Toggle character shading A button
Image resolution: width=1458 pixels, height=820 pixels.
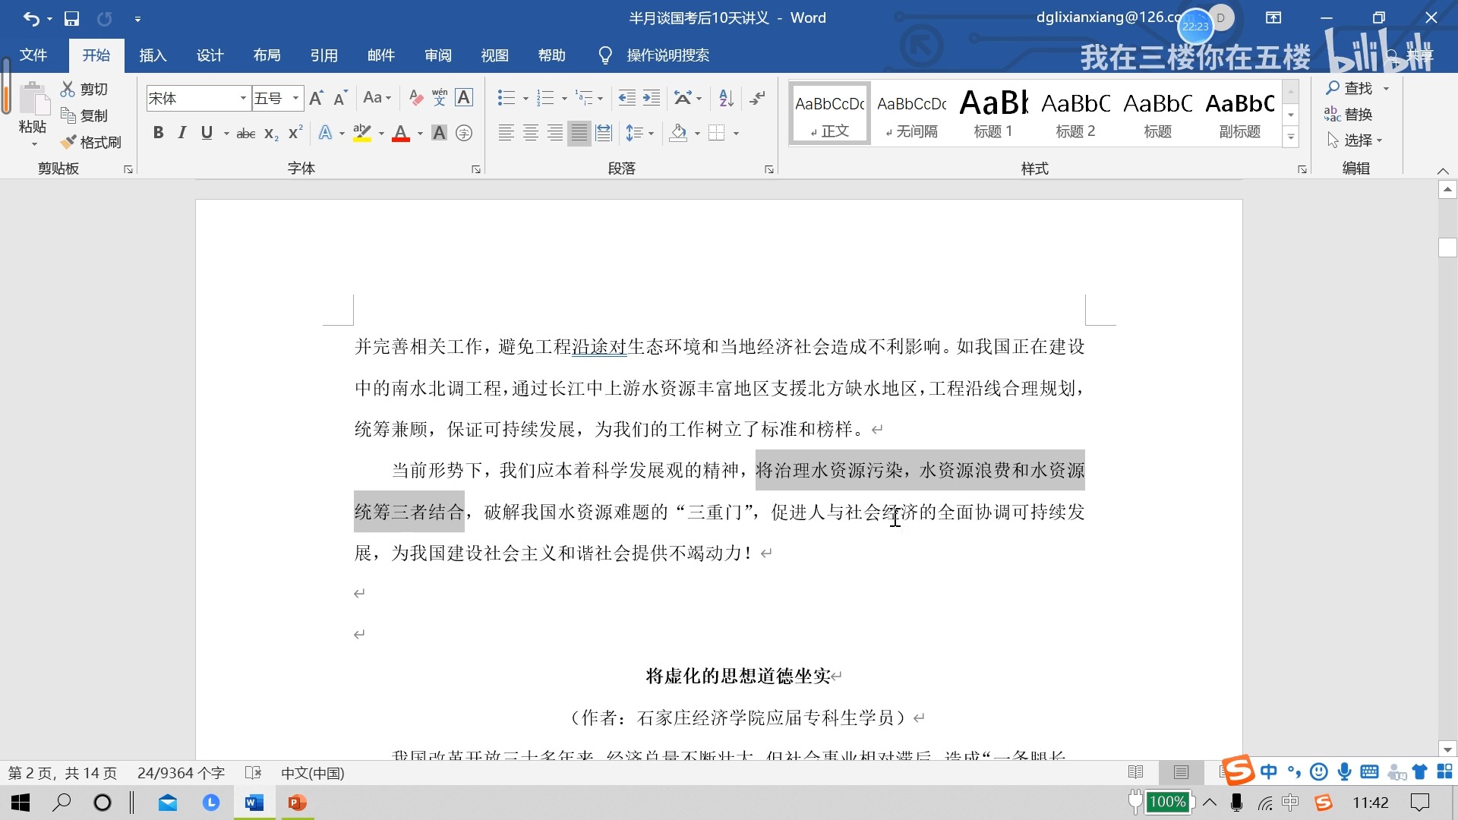439,134
